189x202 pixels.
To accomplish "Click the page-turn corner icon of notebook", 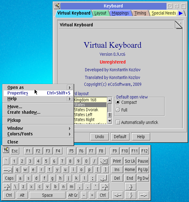I will [x=178, y=25].
